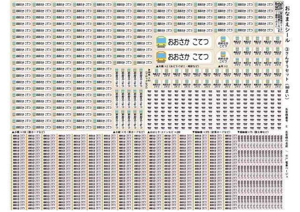
Task: Click the おおさか こてつ name on the orange train large sticker
Action: coord(188,57)
